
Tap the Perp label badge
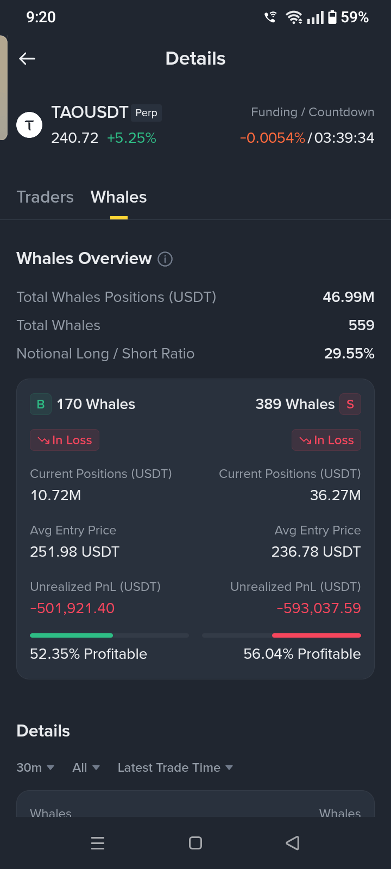[146, 113]
